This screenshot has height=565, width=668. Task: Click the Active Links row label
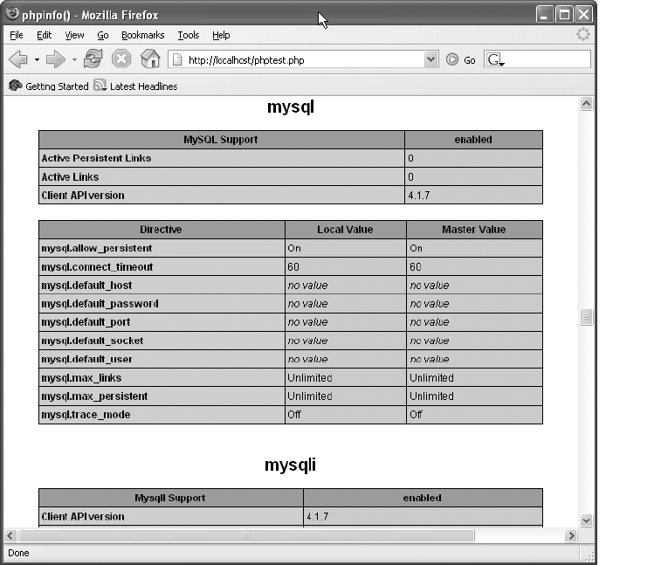click(x=70, y=176)
